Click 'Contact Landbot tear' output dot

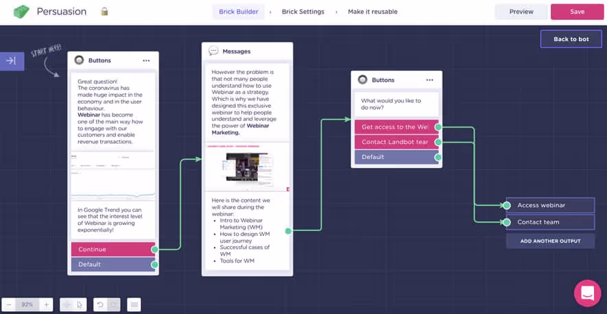click(438, 142)
